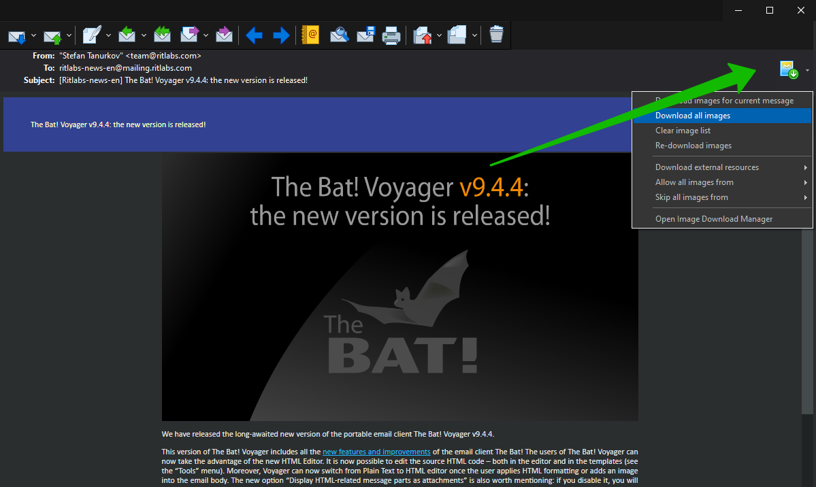Screen dimensions: 816x487
Task: Reply to message with green arrow envelope
Action: [127, 34]
